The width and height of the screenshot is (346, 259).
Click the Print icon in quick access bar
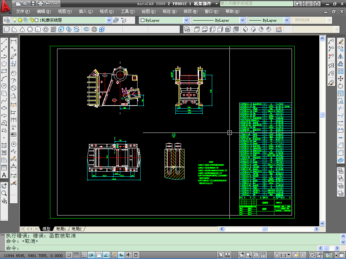(41, 4)
